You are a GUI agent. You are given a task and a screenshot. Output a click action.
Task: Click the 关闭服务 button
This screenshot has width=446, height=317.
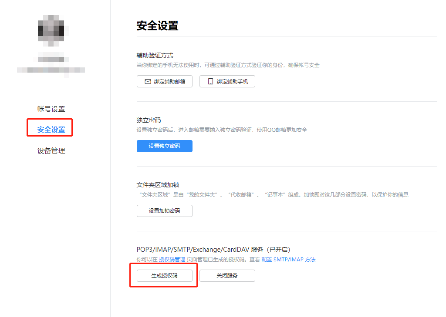coord(227,276)
